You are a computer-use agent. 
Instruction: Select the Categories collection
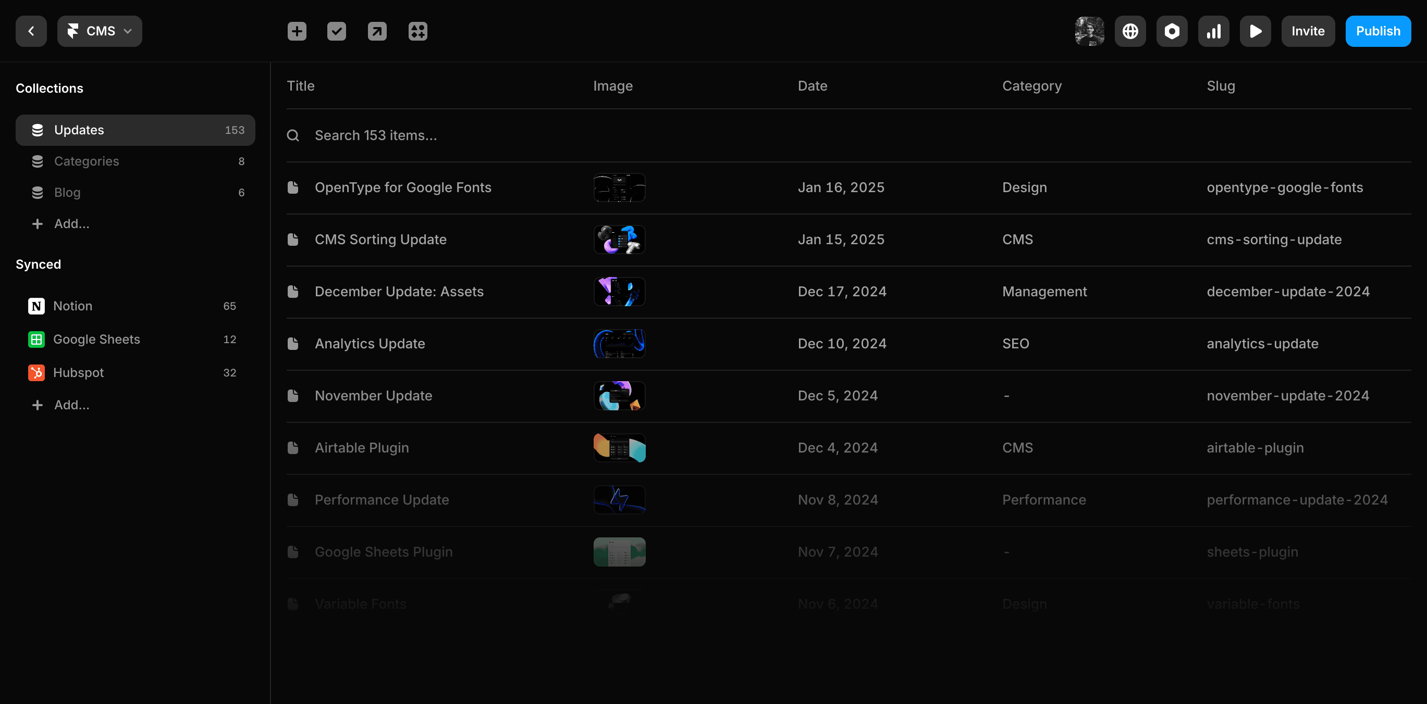point(87,161)
